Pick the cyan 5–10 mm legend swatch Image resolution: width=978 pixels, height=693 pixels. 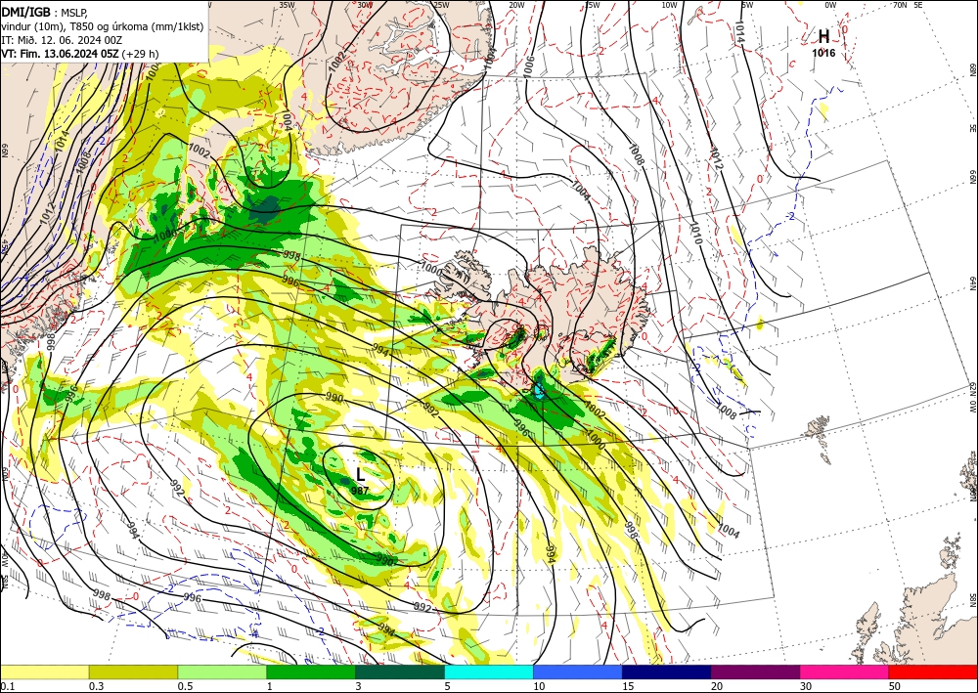[x=489, y=671]
